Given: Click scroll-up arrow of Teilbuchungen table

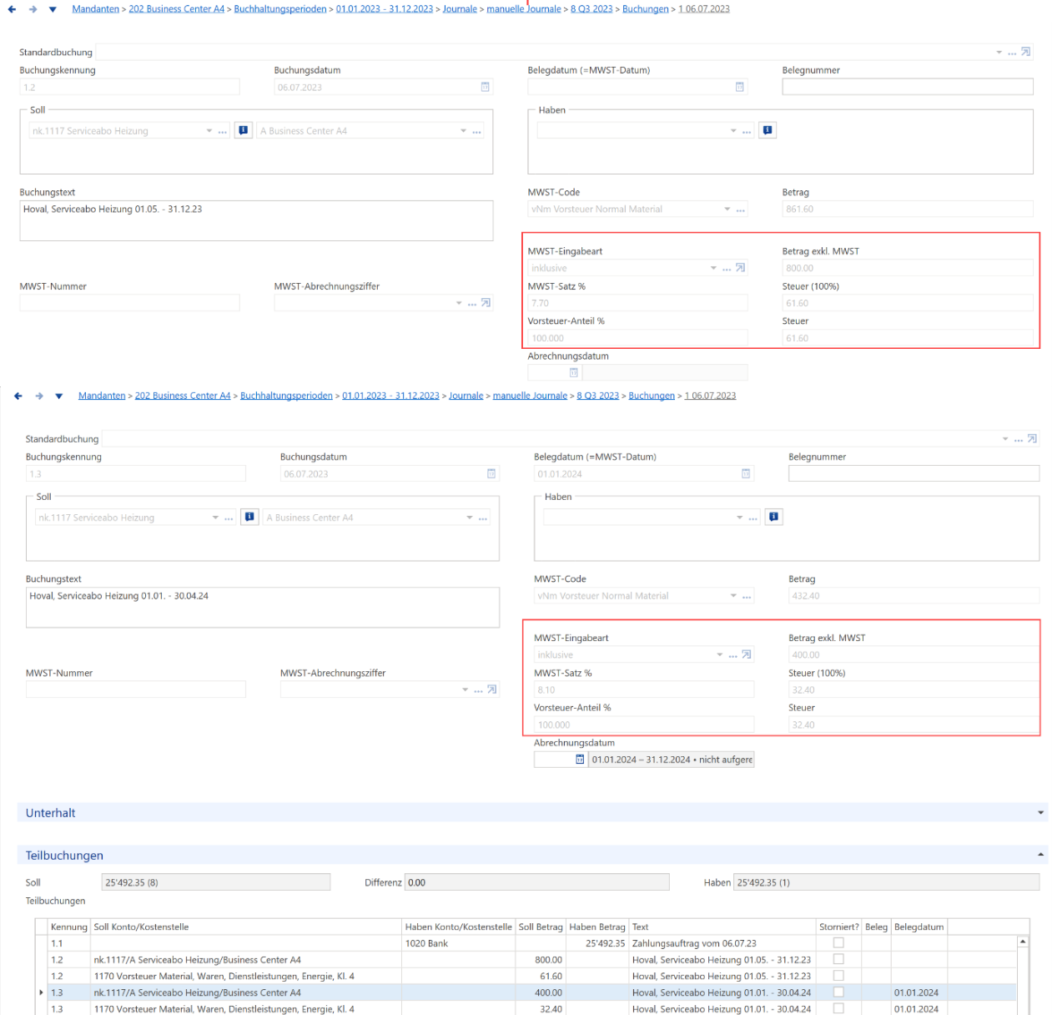Looking at the screenshot, I should click(x=1023, y=942).
